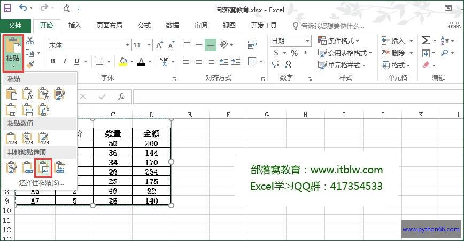Image resolution: width=464 pixels, height=241 pixels.
Task: Toggle Bold formatting
Action: [53, 61]
